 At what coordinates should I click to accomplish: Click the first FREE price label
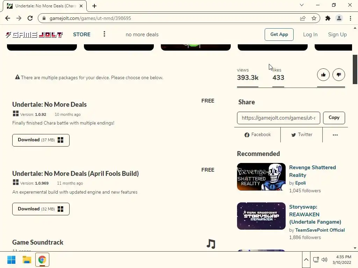point(208,101)
